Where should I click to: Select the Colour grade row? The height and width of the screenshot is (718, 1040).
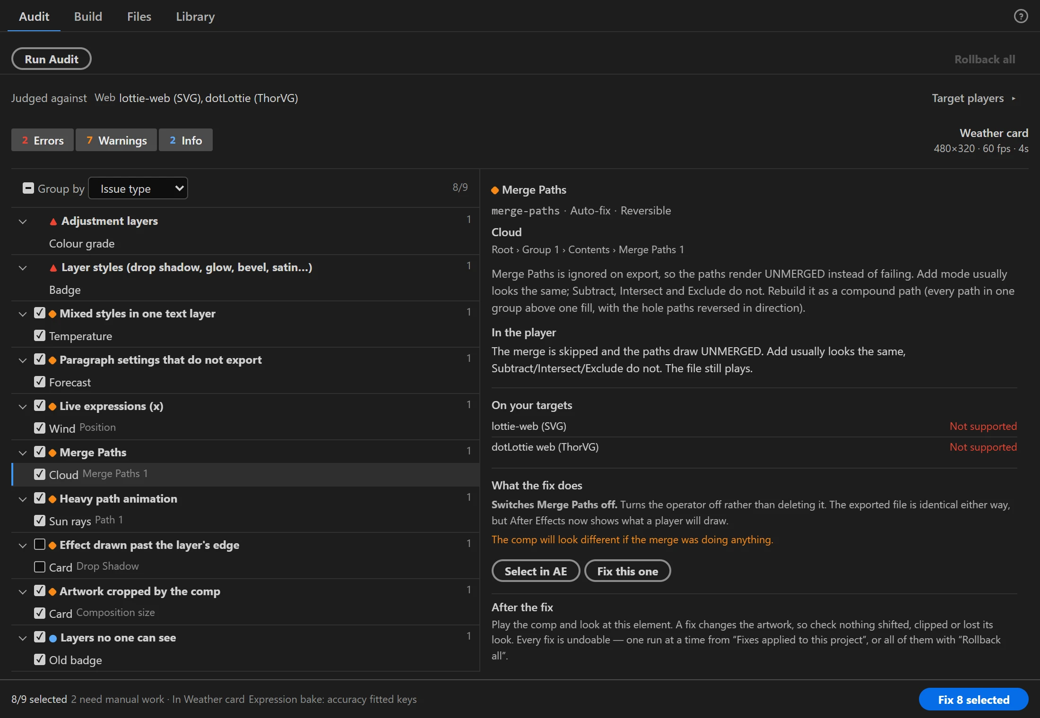pos(245,244)
